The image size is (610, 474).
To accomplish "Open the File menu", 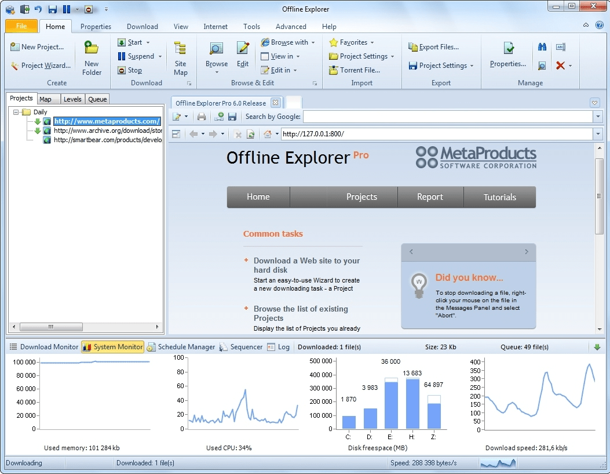I will [x=21, y=26].
